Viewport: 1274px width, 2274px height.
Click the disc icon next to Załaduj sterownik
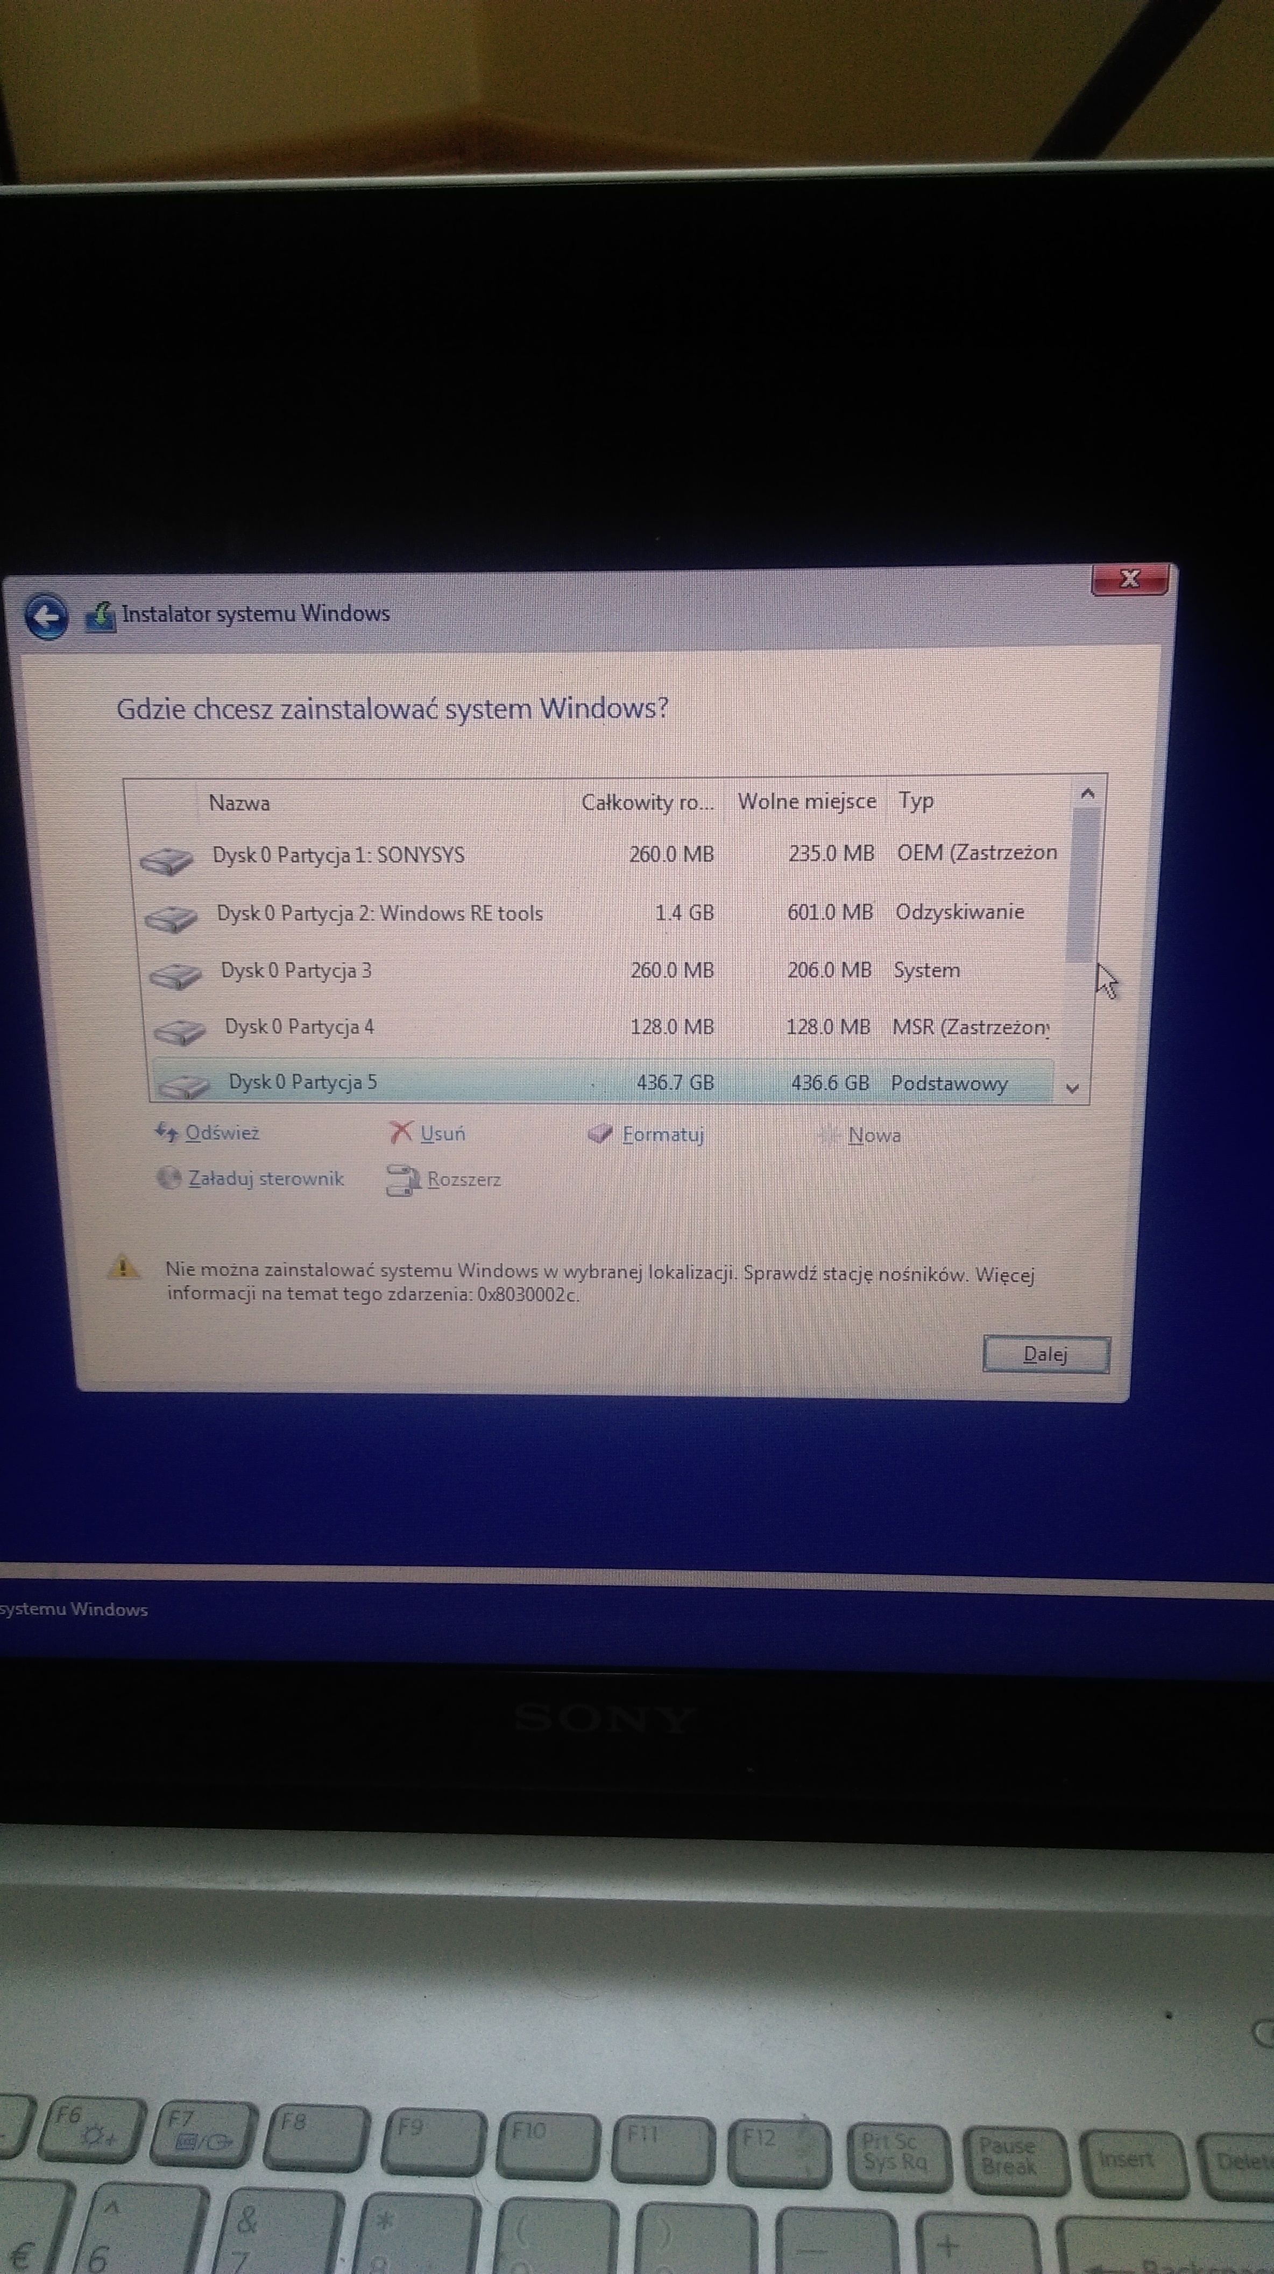point(168,1177)
